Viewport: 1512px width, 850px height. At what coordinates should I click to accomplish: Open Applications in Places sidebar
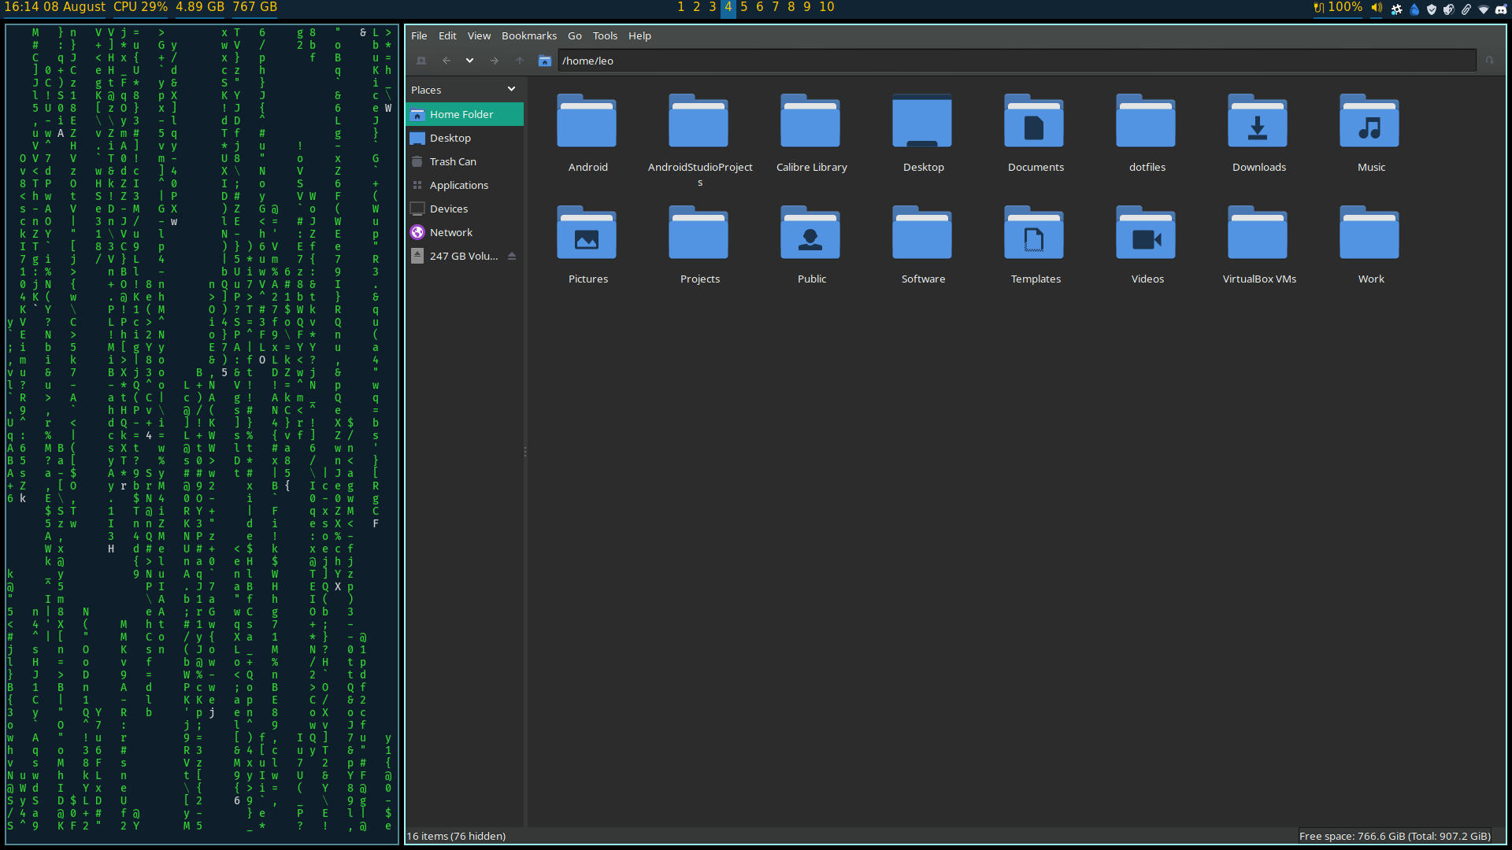click(465, 185)
